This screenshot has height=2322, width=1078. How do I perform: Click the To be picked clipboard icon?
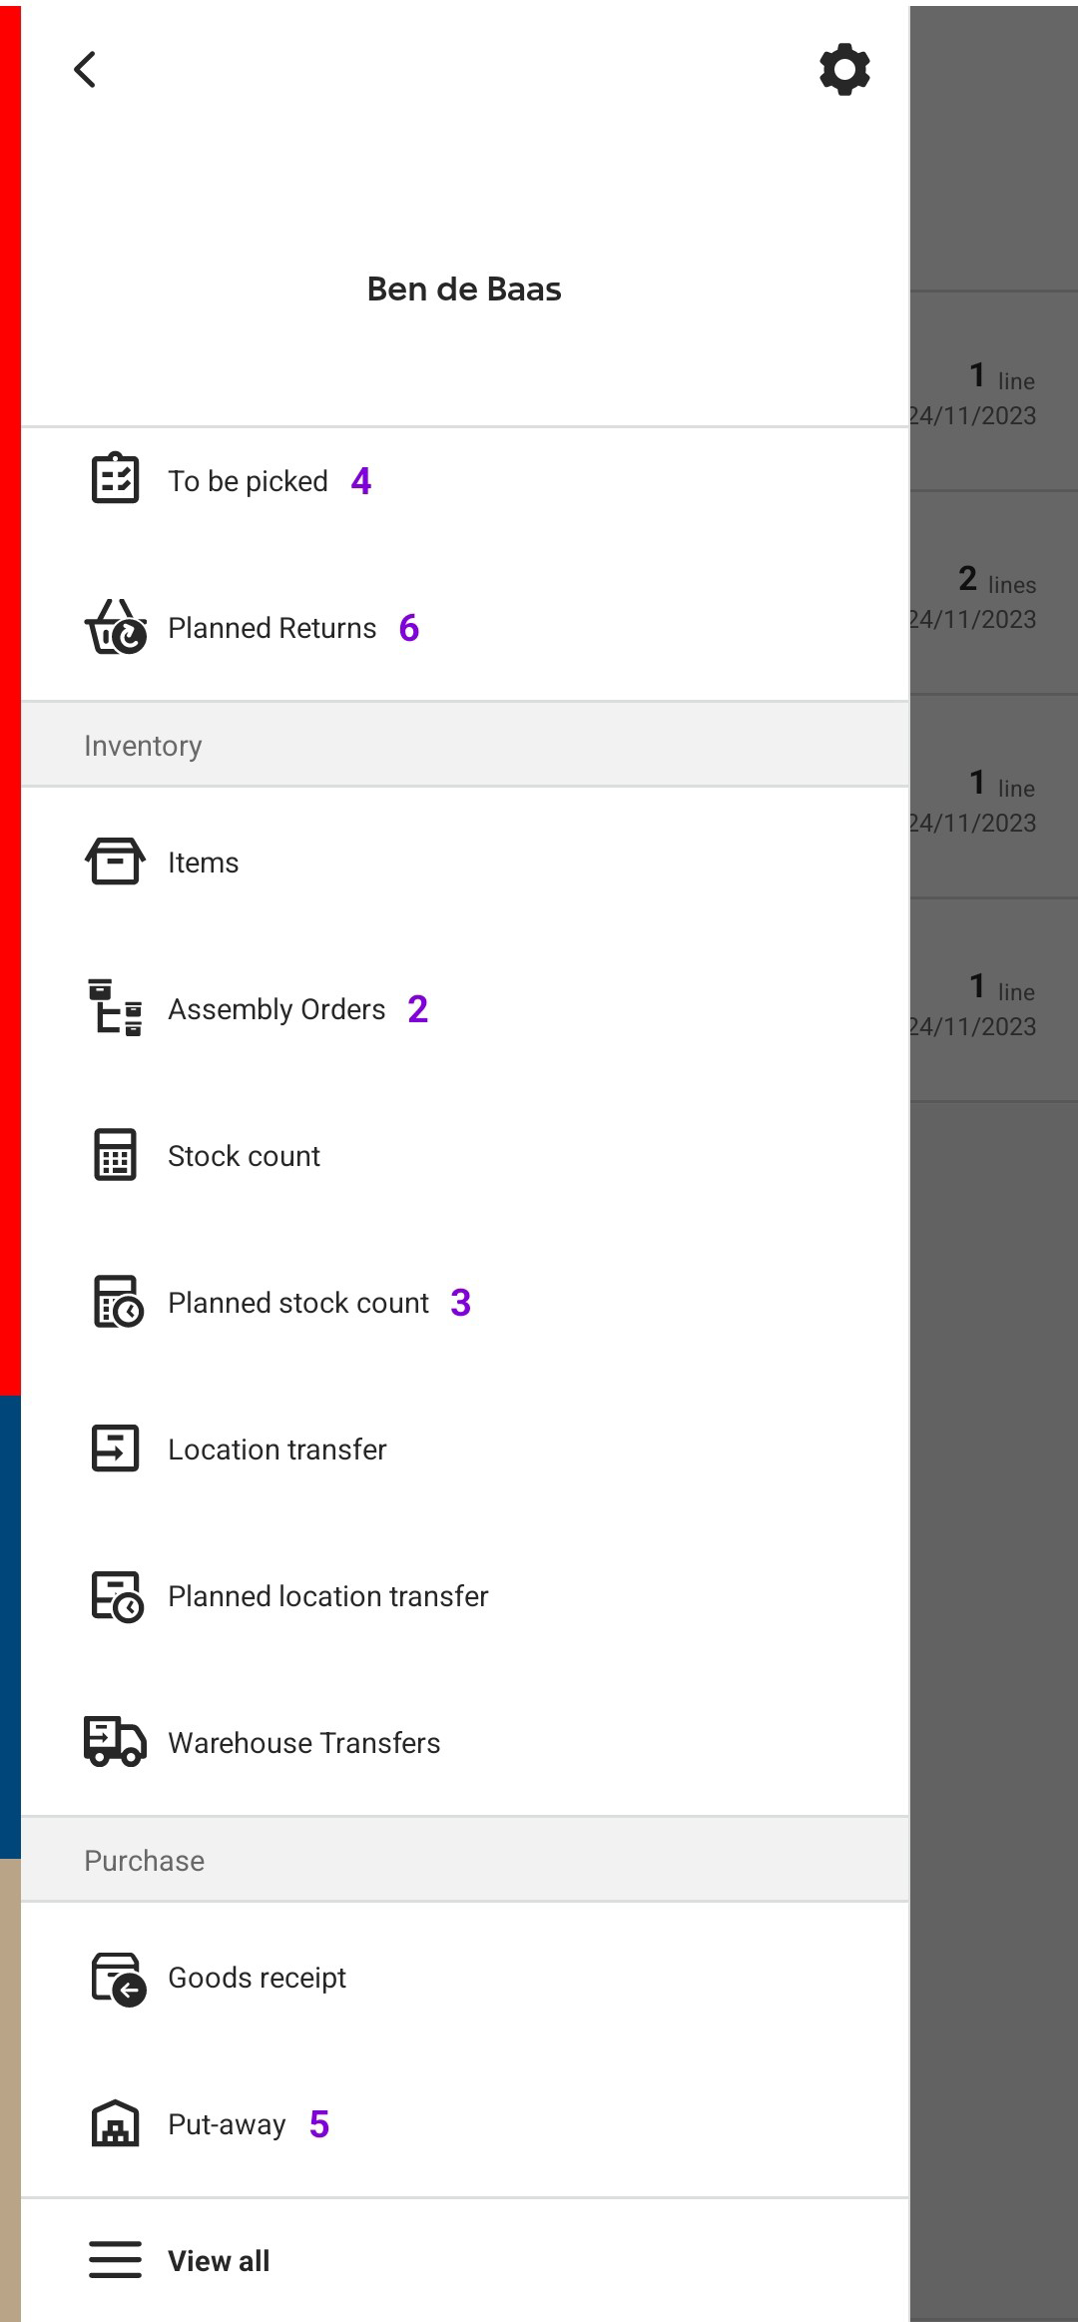tap(115, 478)
